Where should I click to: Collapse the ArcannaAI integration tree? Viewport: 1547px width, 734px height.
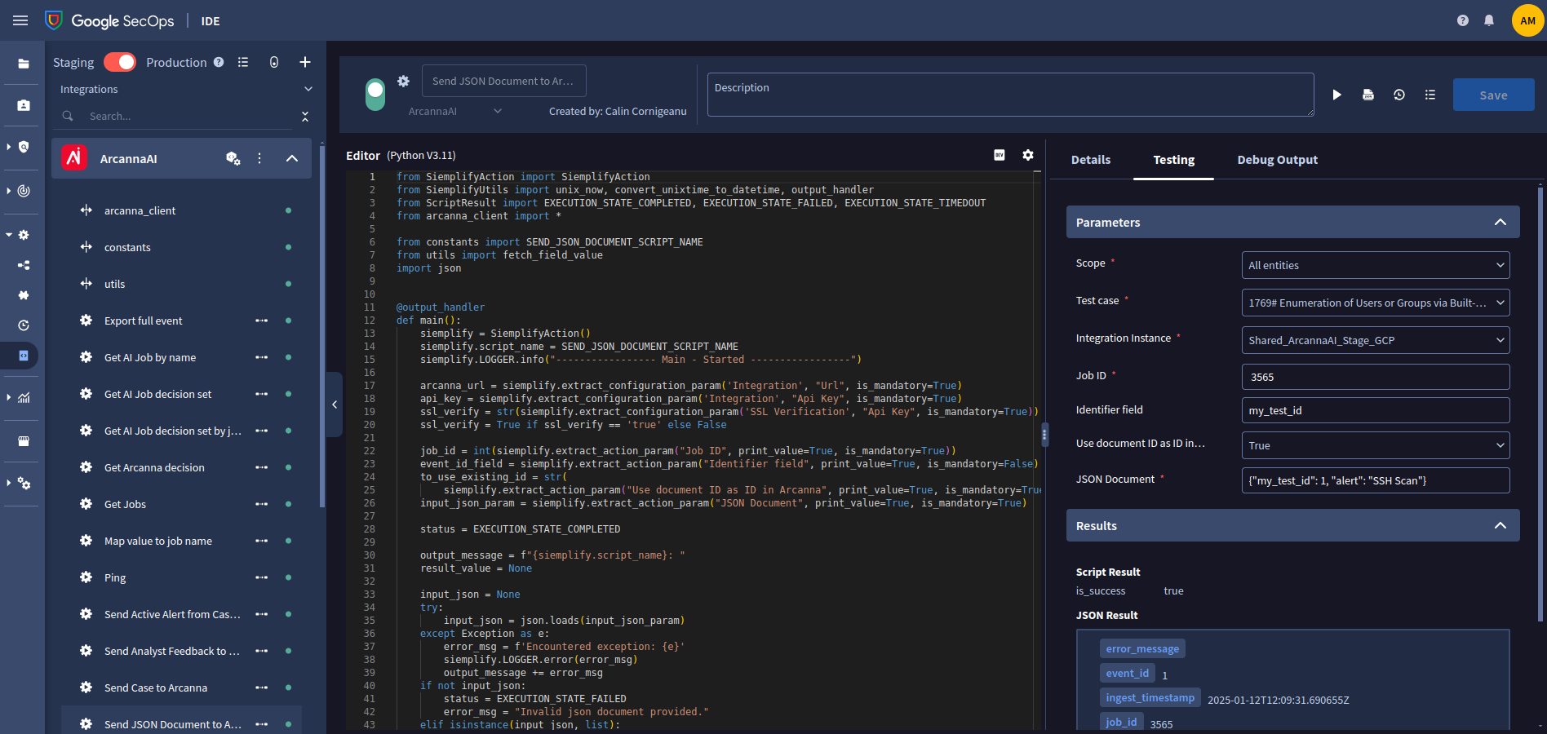coord(292,158)
